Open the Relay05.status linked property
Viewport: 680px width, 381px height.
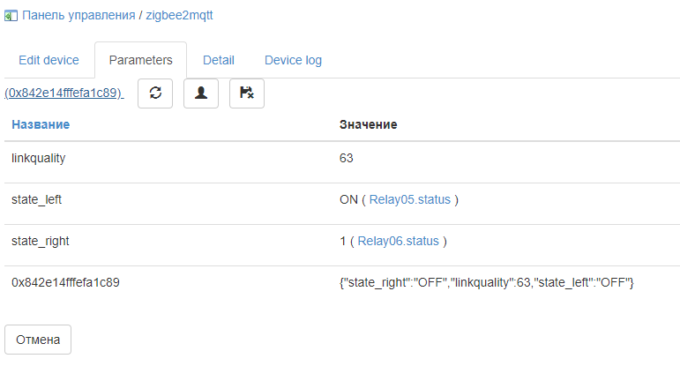tap(410, 200)
